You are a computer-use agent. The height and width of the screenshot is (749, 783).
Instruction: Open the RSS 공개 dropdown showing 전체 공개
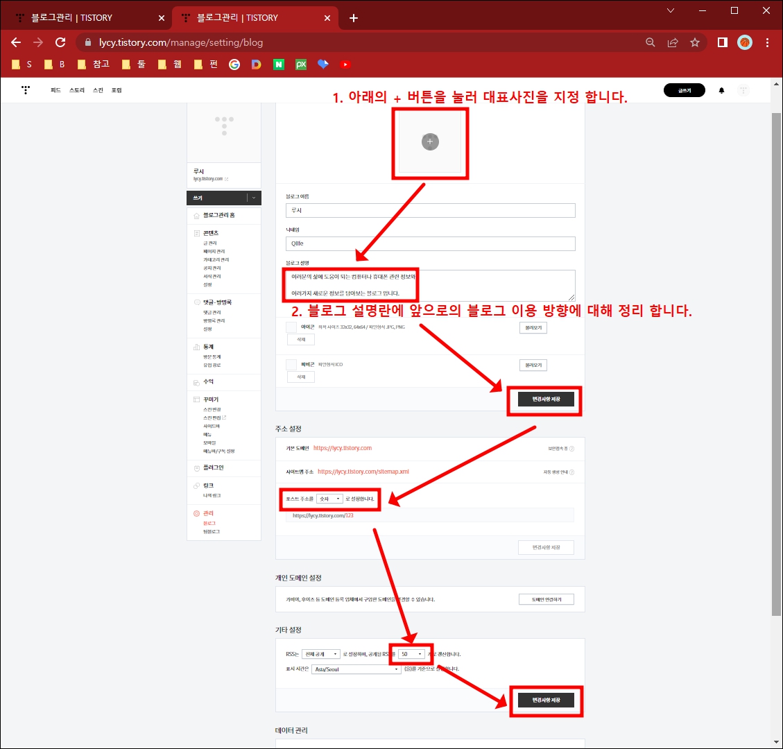tap(320, 653)
